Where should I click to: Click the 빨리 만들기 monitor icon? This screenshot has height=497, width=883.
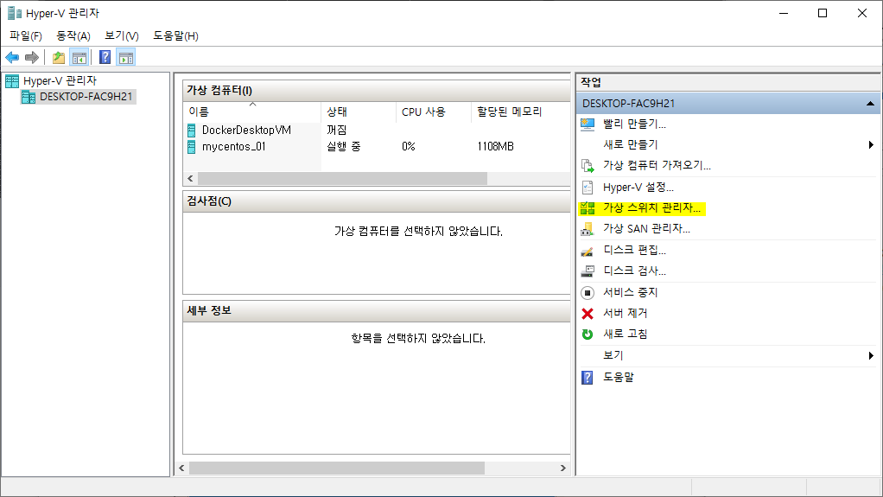588,124
